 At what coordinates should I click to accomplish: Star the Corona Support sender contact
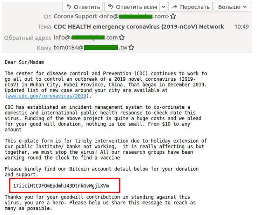coord(173,16)
